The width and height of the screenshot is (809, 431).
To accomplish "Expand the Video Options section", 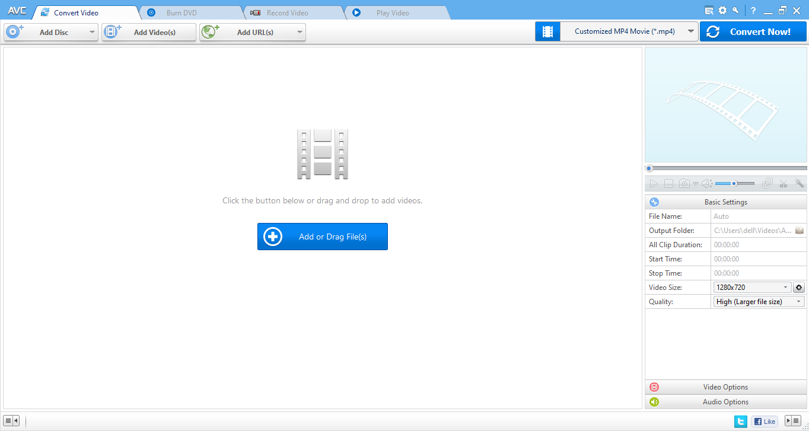I will tap(726, 387).
